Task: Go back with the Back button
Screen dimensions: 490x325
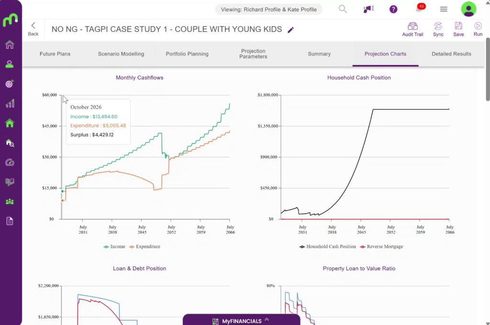Action: coord(33,29)
